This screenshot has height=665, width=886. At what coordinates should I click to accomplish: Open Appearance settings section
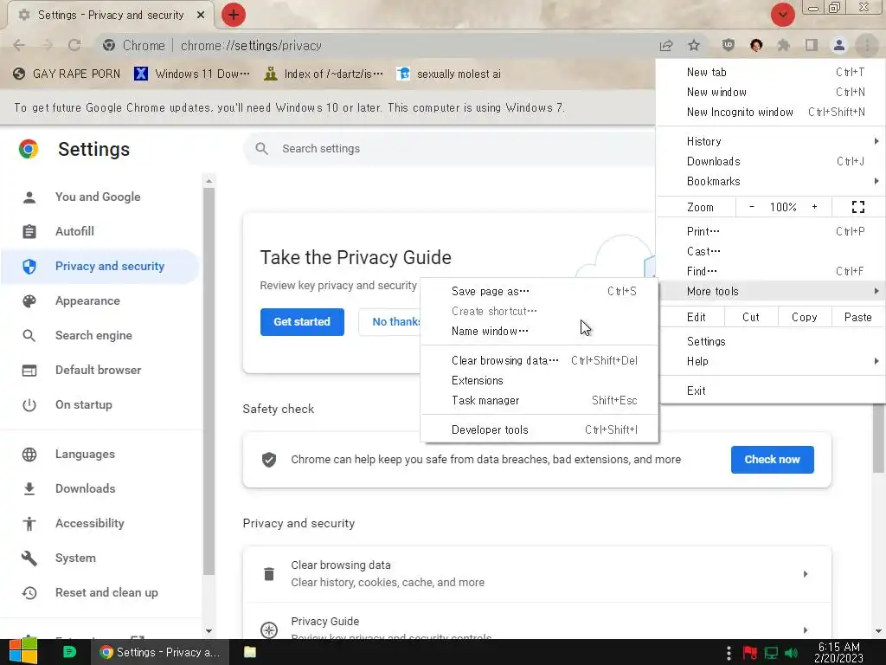pyautogui.click(x=100, y=300)
